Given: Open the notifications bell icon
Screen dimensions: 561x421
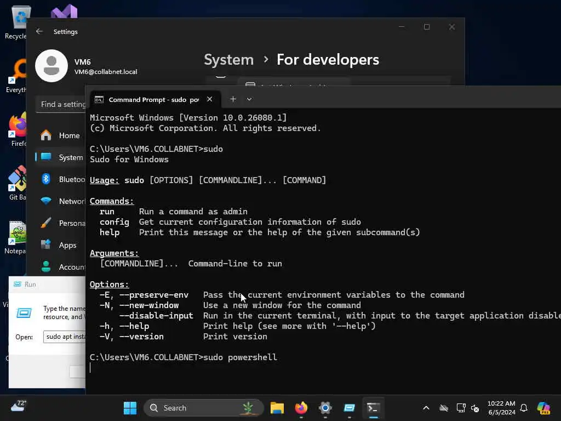Looking at the screenshot, I should click(524, 408).
